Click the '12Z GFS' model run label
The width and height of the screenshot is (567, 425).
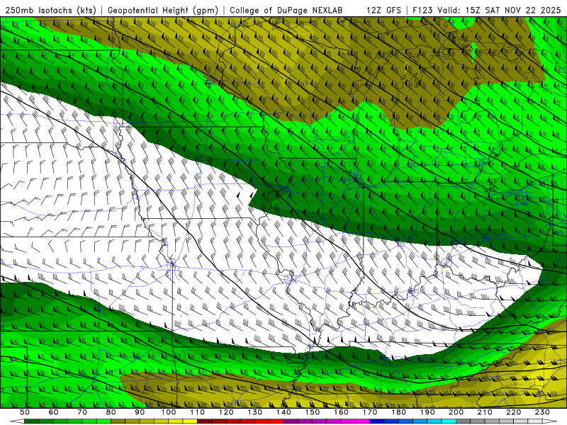383,11
